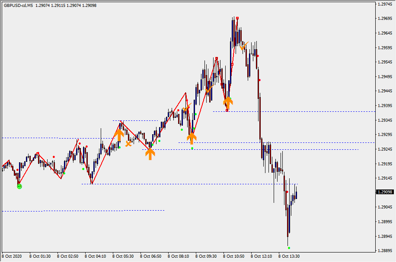Click red square marker at the highest peak
396x262 pixels.
[x=237, y=18]
